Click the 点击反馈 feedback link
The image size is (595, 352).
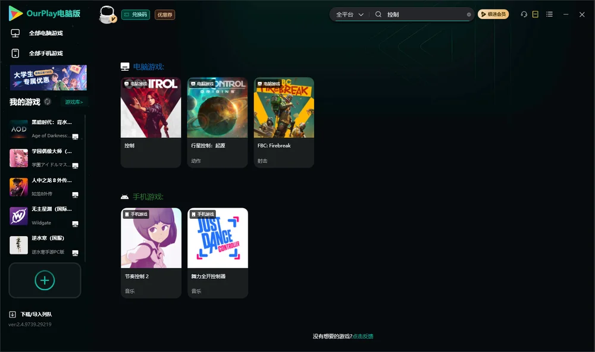(x=363, y=337)
